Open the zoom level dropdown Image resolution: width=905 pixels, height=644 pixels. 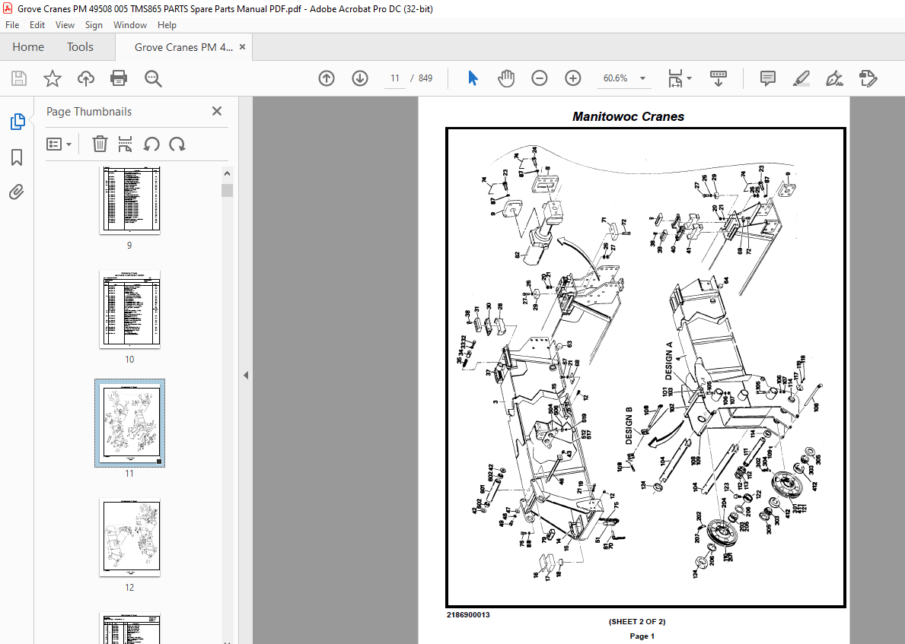click(643, 78)
